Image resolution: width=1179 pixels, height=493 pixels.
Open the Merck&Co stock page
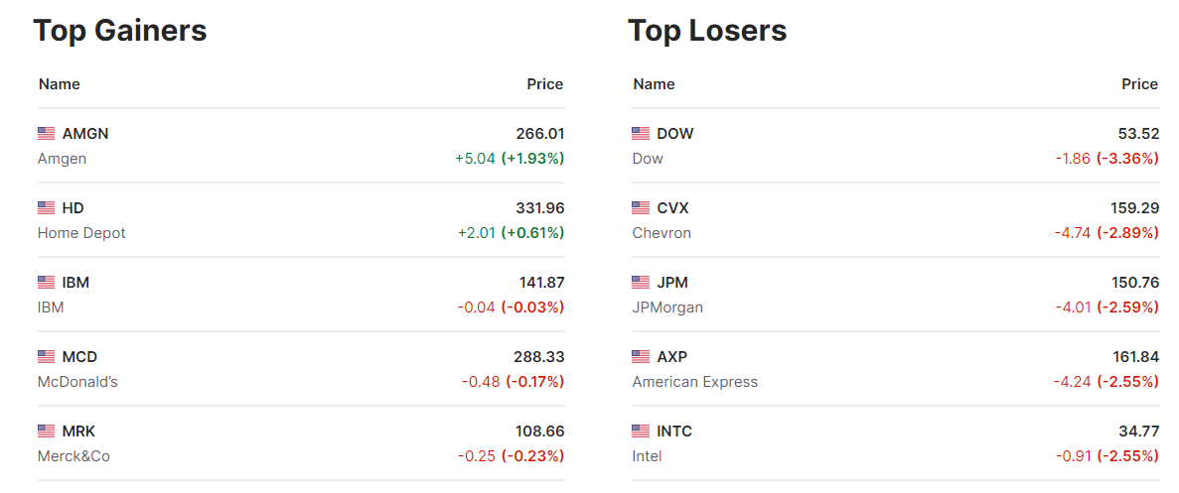point(74,456)
